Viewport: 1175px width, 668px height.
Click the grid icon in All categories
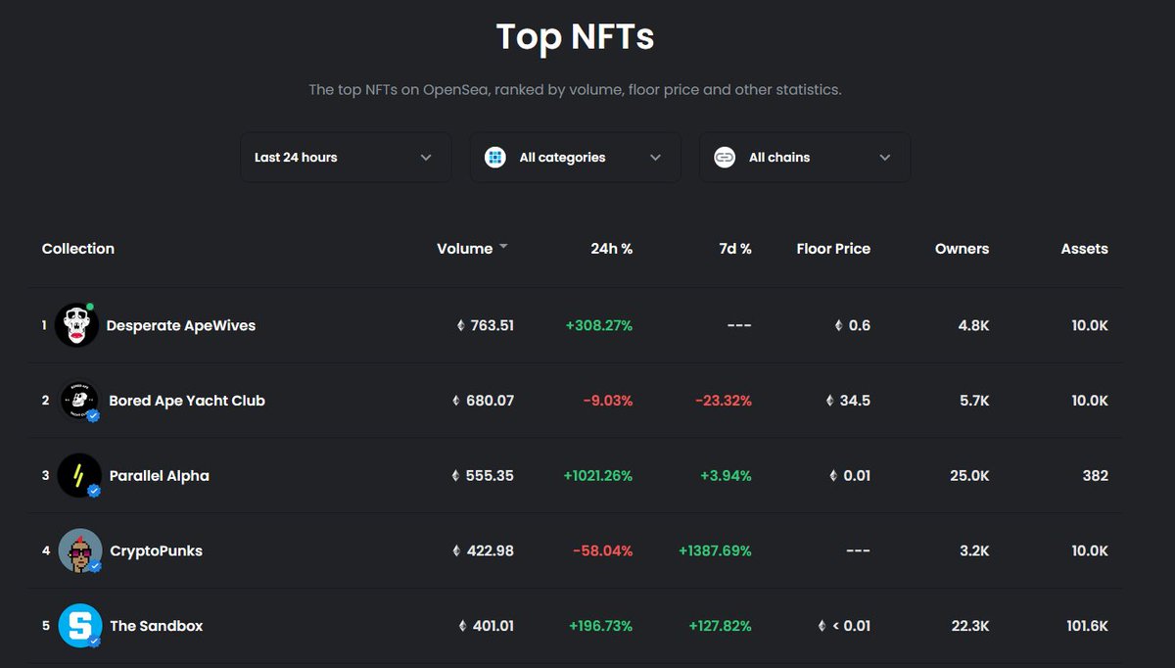point(495,158)
